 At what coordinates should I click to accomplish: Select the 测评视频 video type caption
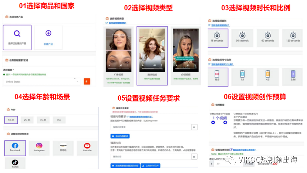pos(152,75)
